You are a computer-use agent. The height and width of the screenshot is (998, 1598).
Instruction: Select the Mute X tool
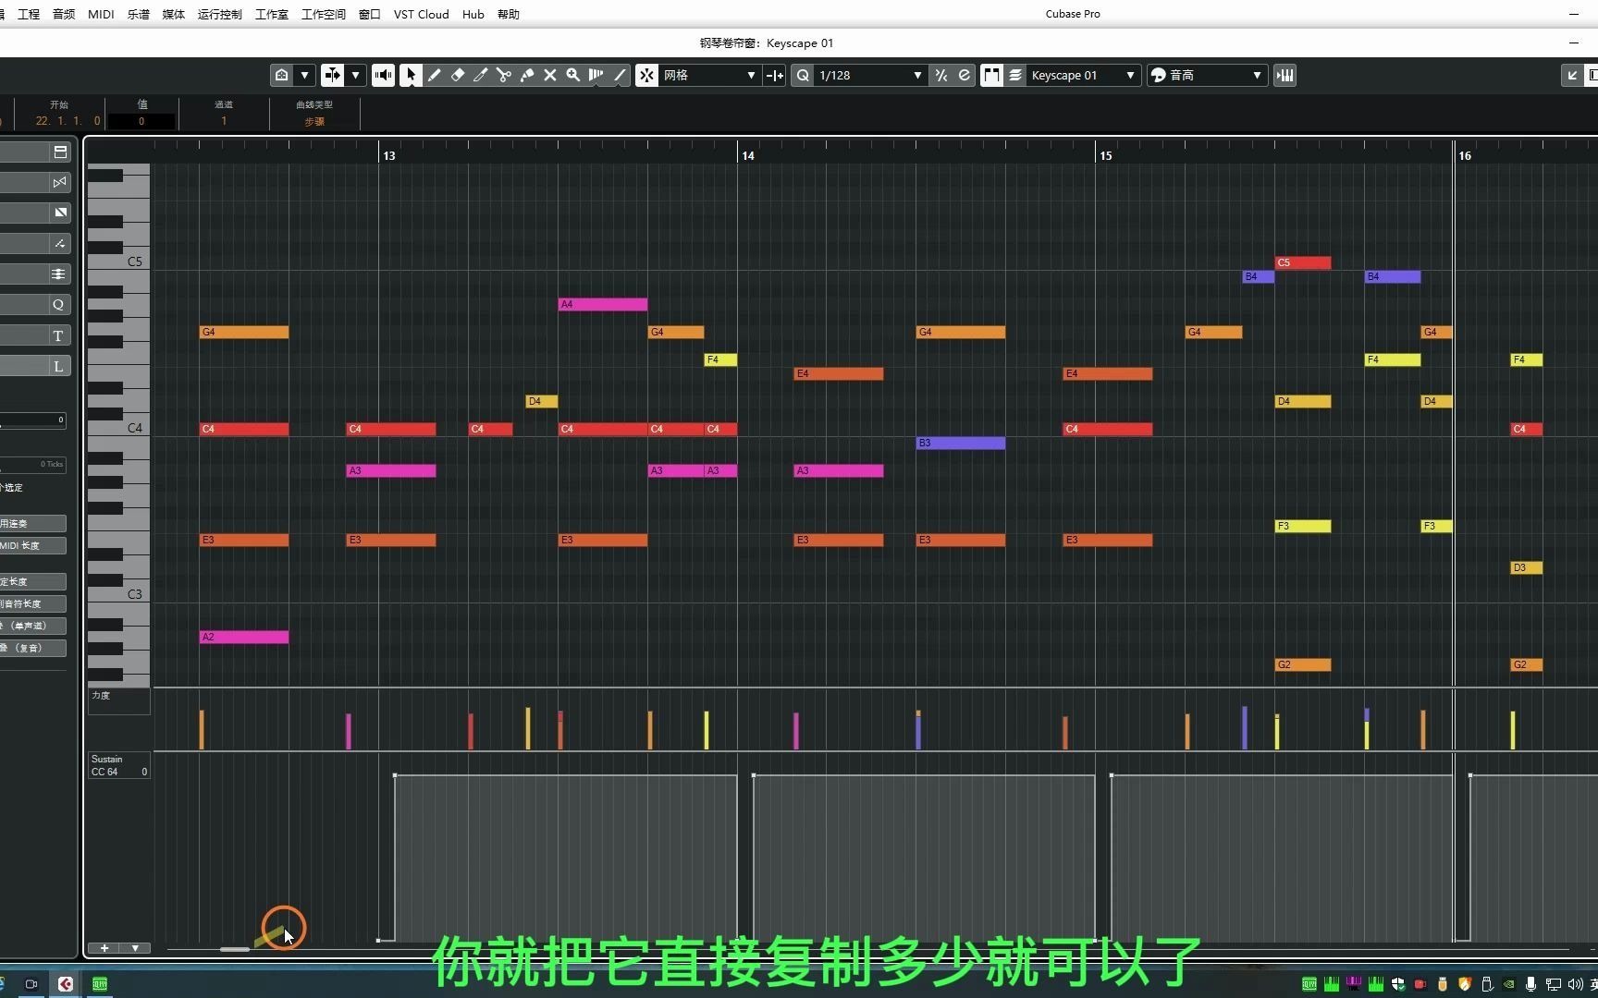point(549,75)
